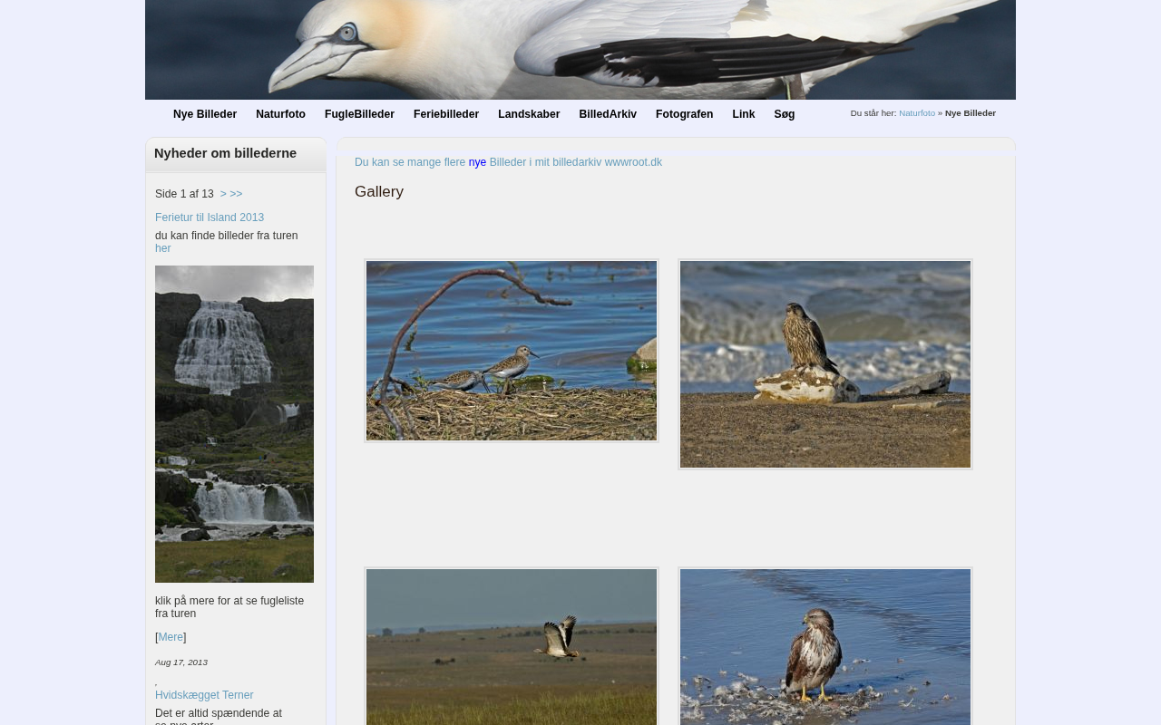Open Feriebilleder in the navigation bar

click(445, 114)
